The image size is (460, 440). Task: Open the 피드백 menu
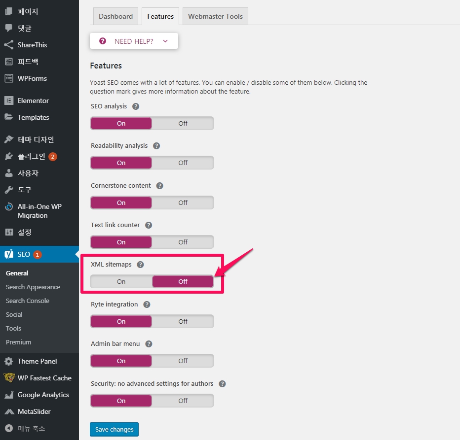[x=28, y=62]
